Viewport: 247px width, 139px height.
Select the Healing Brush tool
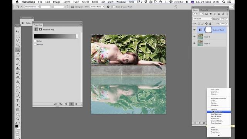point(17,59)
